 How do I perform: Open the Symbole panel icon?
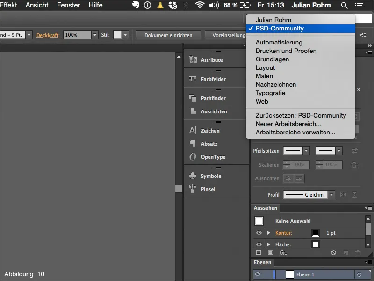pos(193,176)
